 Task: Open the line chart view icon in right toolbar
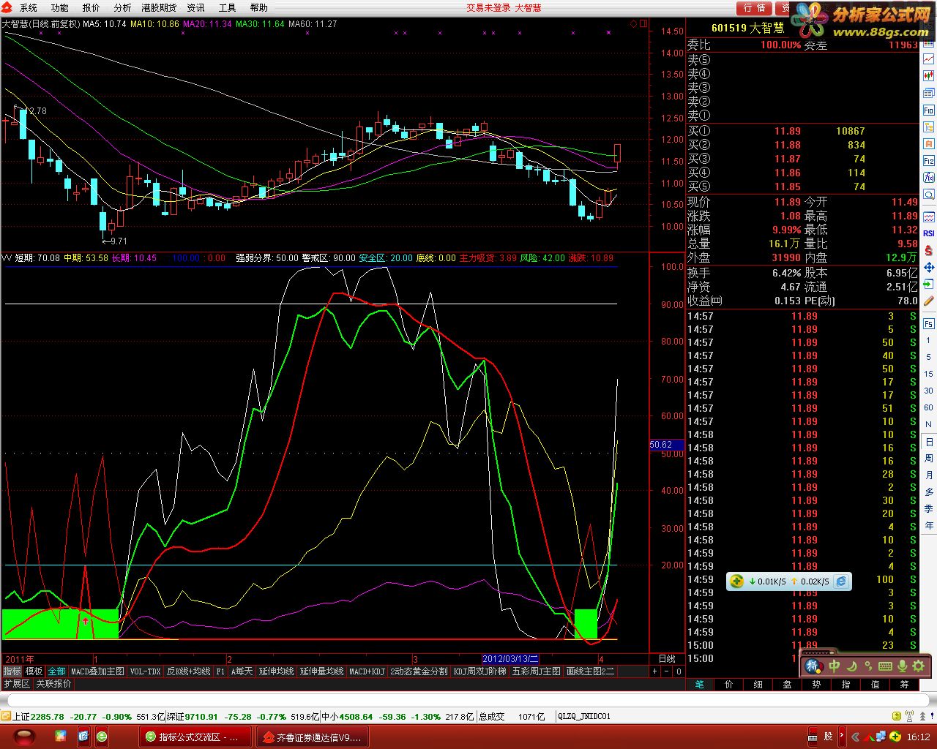(x=929, y=59)
